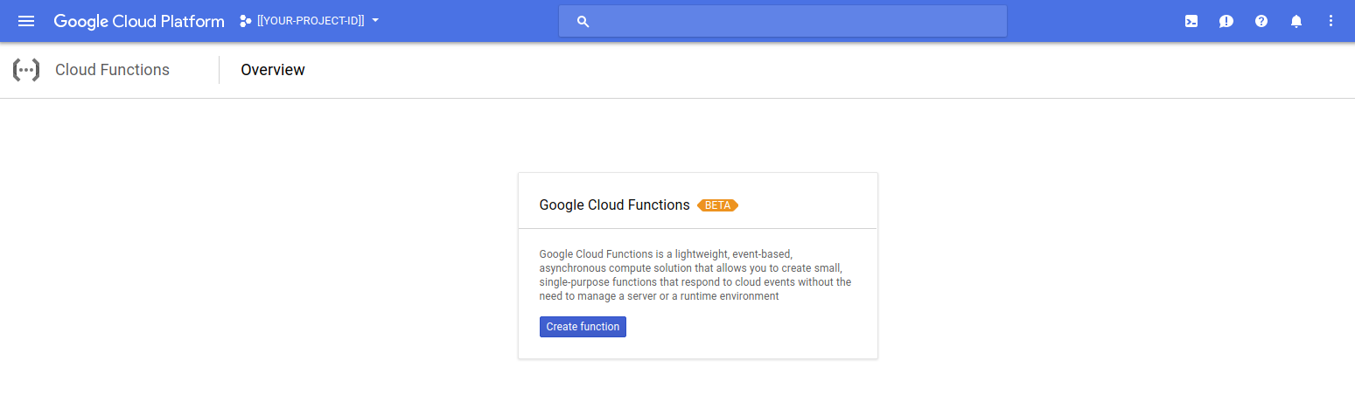
Task: Open the hamburger navigation menu
Action: tap(26, 21)
